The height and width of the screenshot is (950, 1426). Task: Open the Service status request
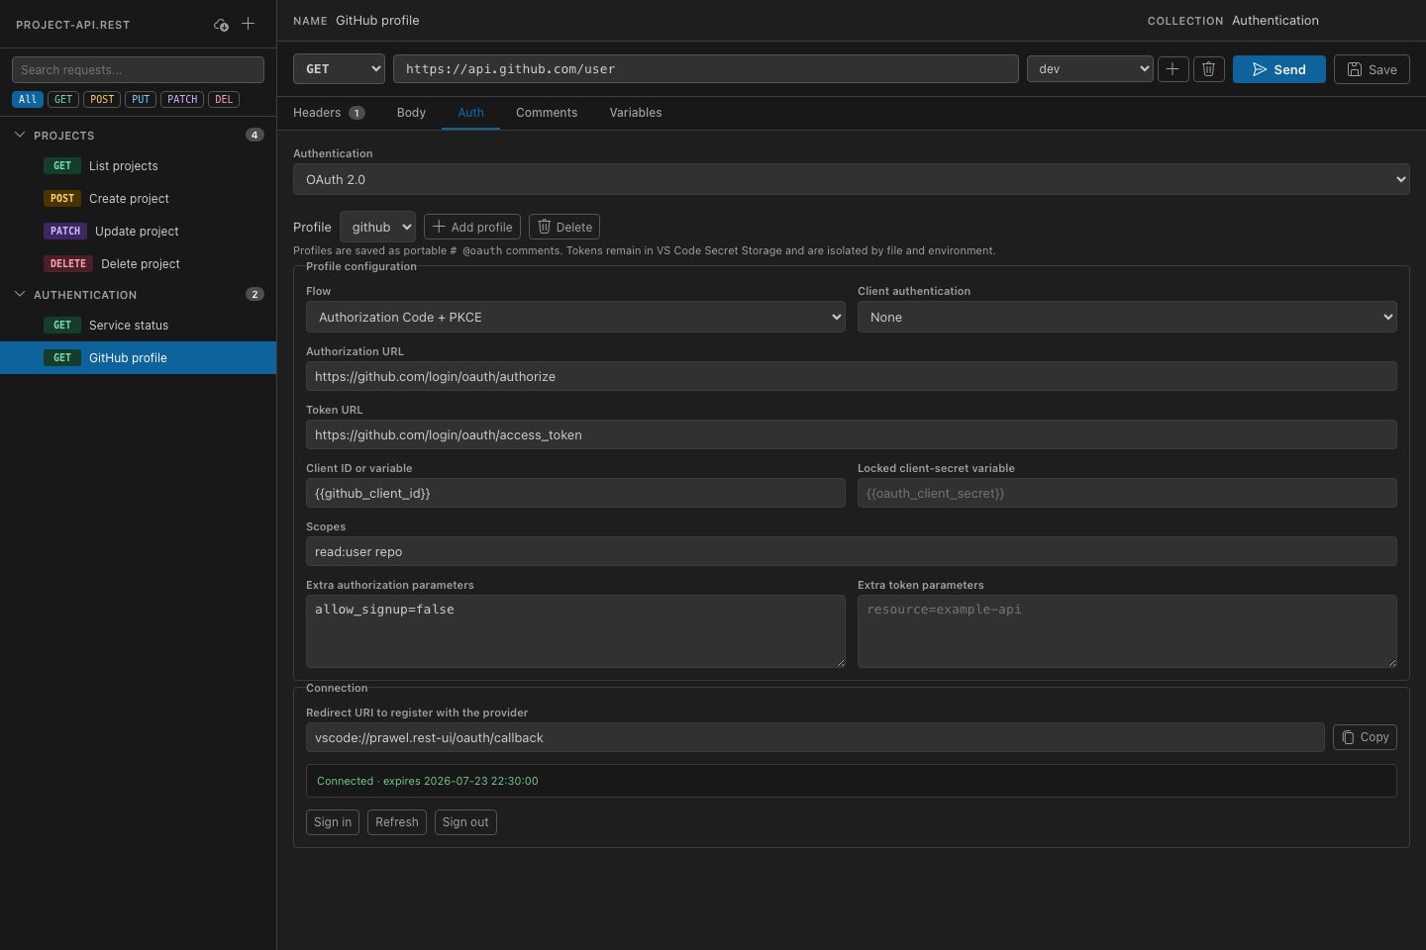(139, 326)
